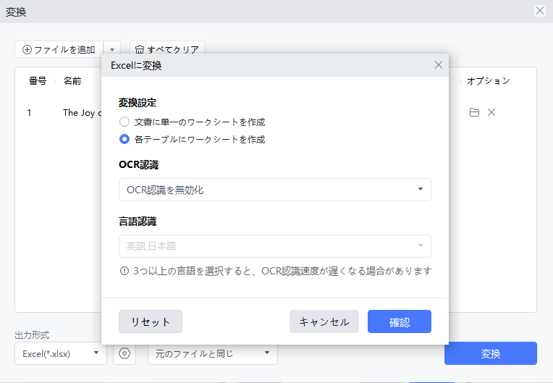This screenshot has width=553, height=383.
Task: Click the キャンセル button
Action: coord(324,321)
